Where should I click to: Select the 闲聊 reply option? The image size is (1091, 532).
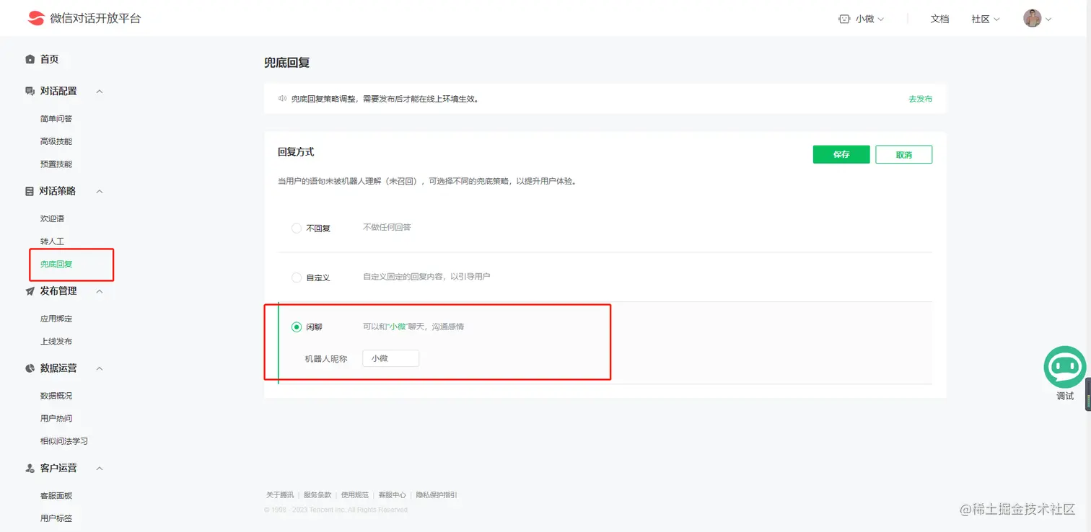coord(297,326)
